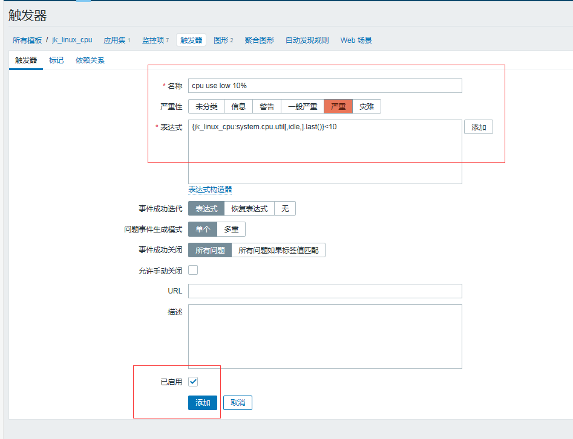Switch to the 依赖关系 tab
Screen dimensions: 573x439
tap(90, 60)
